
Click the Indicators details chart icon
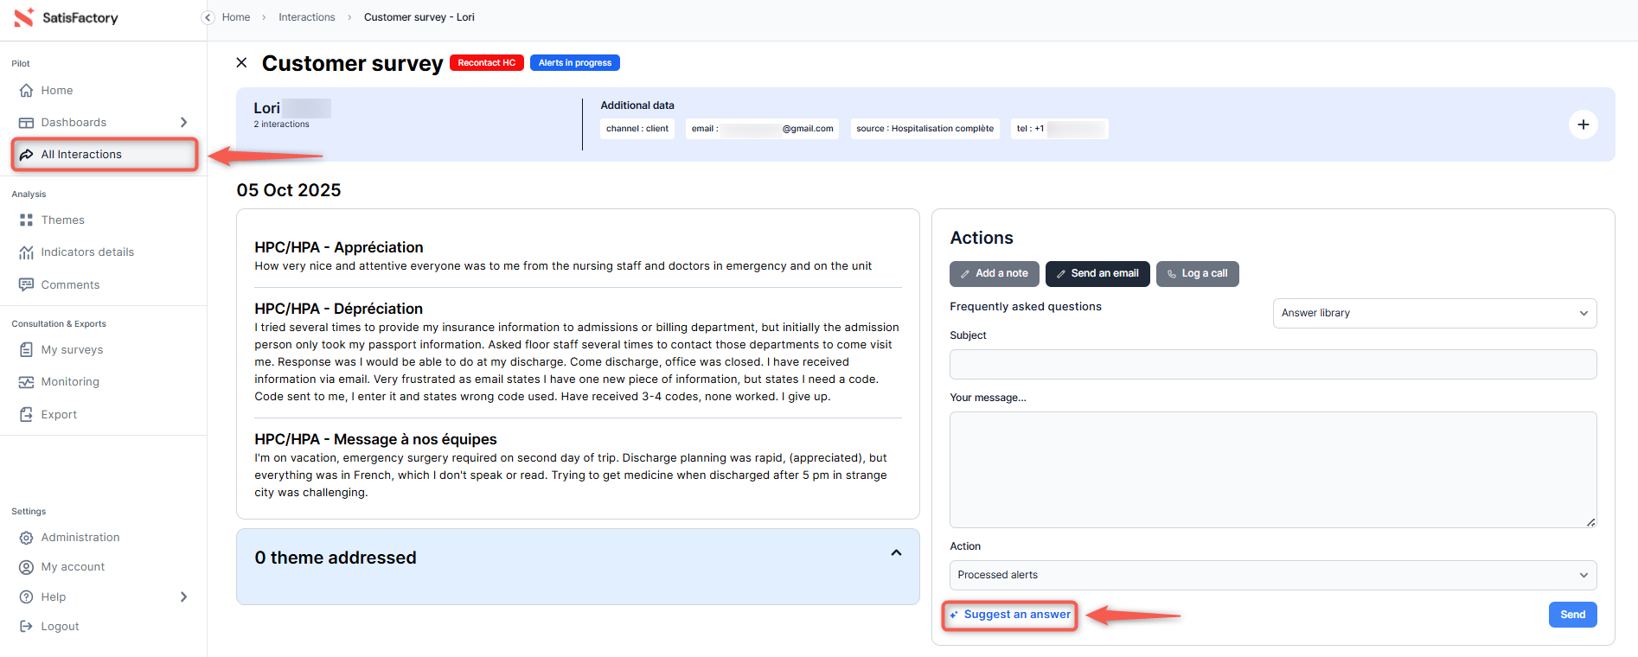click(x=26, y=252)
